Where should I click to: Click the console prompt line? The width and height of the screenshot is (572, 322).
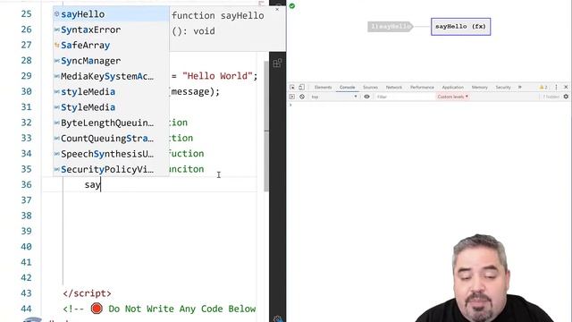point(429,106)
